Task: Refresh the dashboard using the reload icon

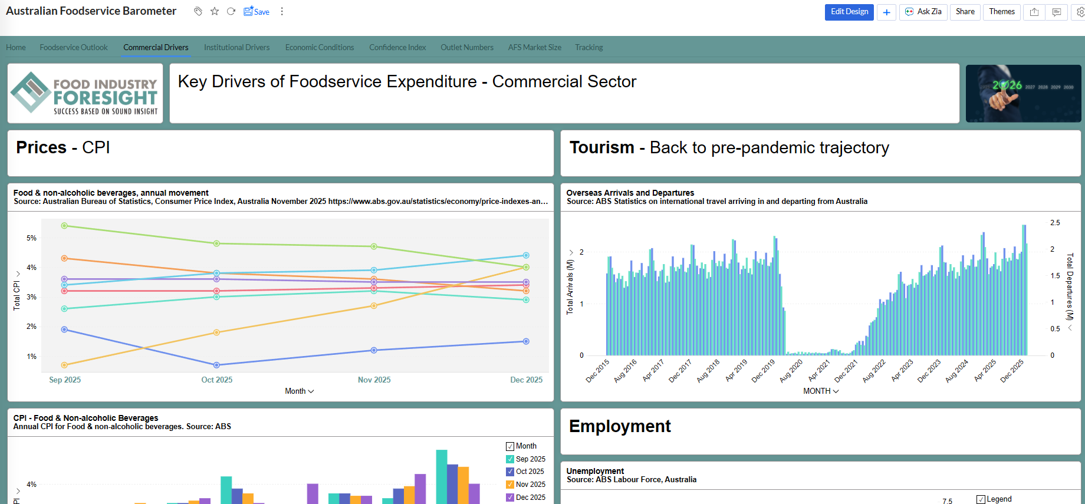Action: pos(231,11)
